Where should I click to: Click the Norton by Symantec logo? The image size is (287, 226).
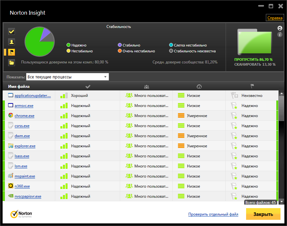(x=21, y=214)
